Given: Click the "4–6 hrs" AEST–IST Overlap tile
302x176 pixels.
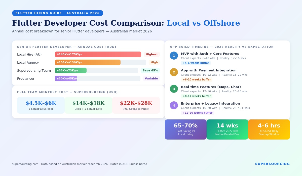Looking at the screenshot, I should tap(269, 129).
